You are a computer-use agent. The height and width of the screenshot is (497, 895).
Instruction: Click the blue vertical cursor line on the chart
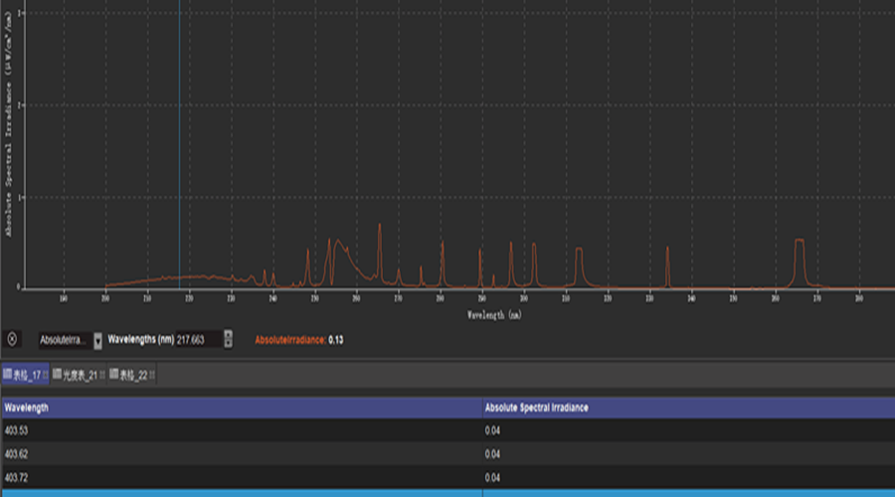179,149
